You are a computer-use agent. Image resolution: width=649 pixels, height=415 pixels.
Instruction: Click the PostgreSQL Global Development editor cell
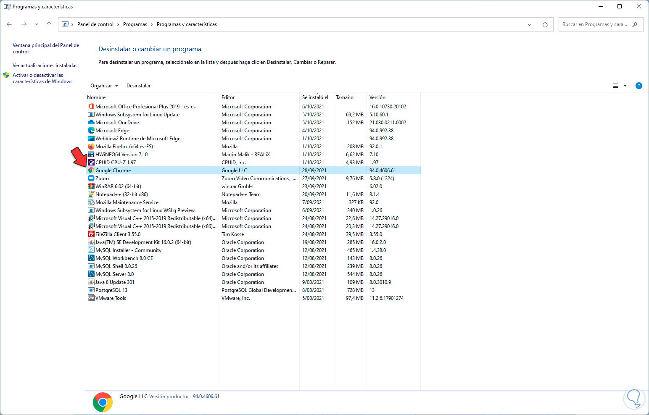click(x=259, y=290)
